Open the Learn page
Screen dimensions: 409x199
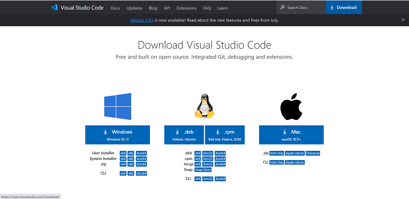[223, 8]
